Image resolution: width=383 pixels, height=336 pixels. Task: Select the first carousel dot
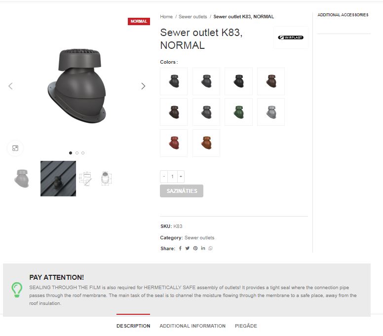pos(71,153)
